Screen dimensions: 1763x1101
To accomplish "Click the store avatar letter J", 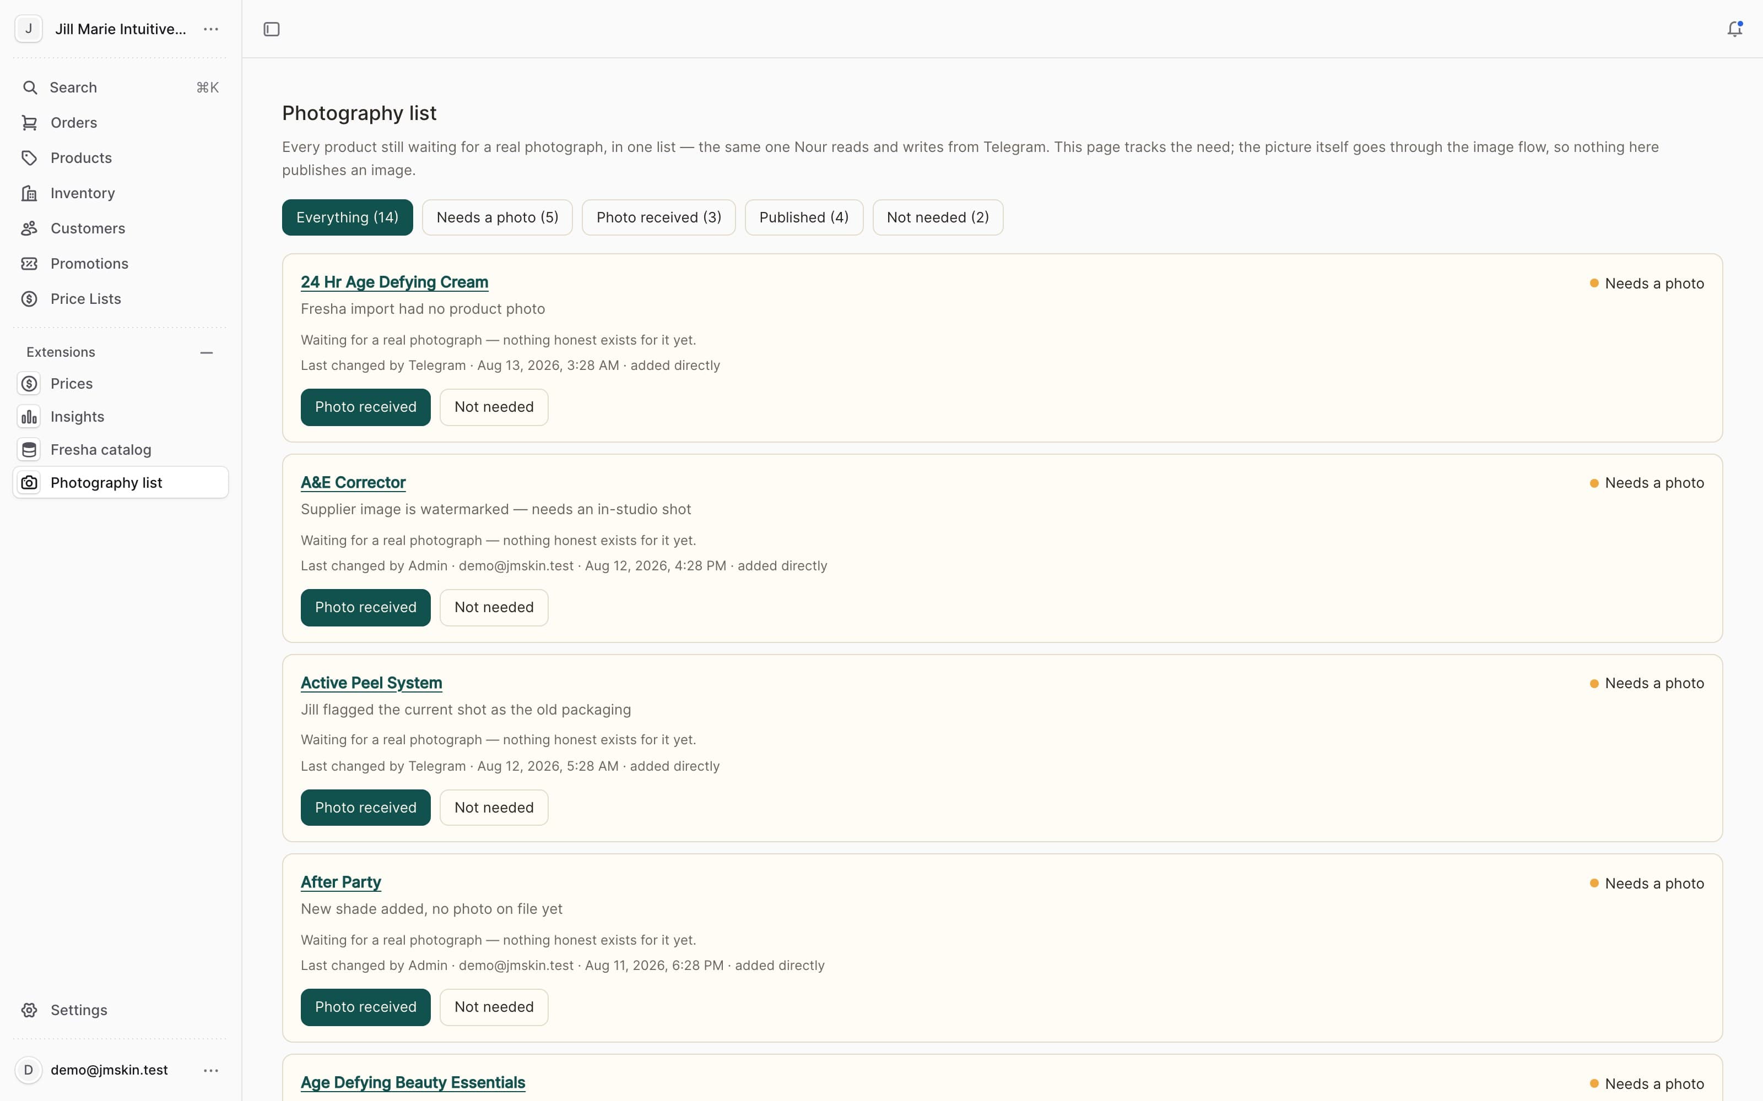I will click(x=29, y=29).
